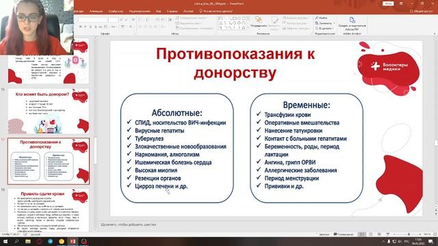This screenshot has width=438, height=246.
Task: Open the Слайд-шоу ribbon tab
Action: click(x=116, y=11)
